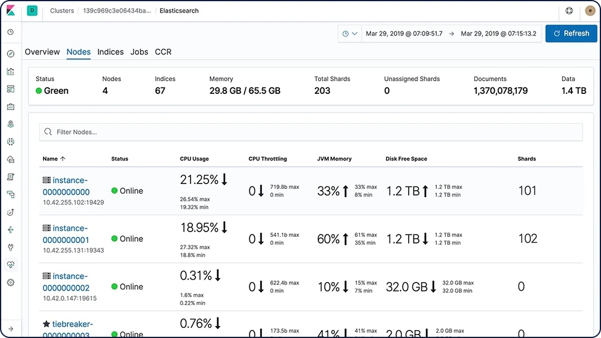Open the CCR tab
This screenshot has width=601, height=338.
pyautogui.click(x=163, y=52)
